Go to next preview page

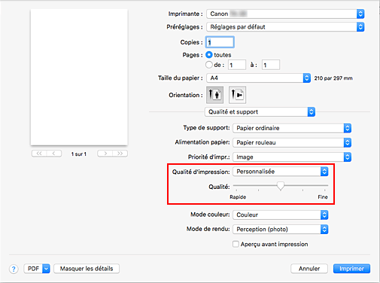[105, 154]
